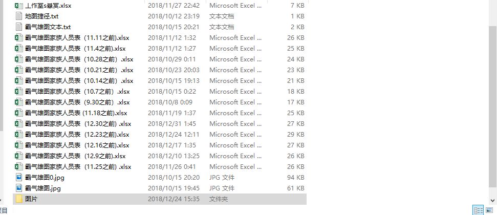Select file 霸气雄图家族人员表 (10.28之前).xlsx
Viewport: 497px width, 215px height.
[x=160, y=59]
